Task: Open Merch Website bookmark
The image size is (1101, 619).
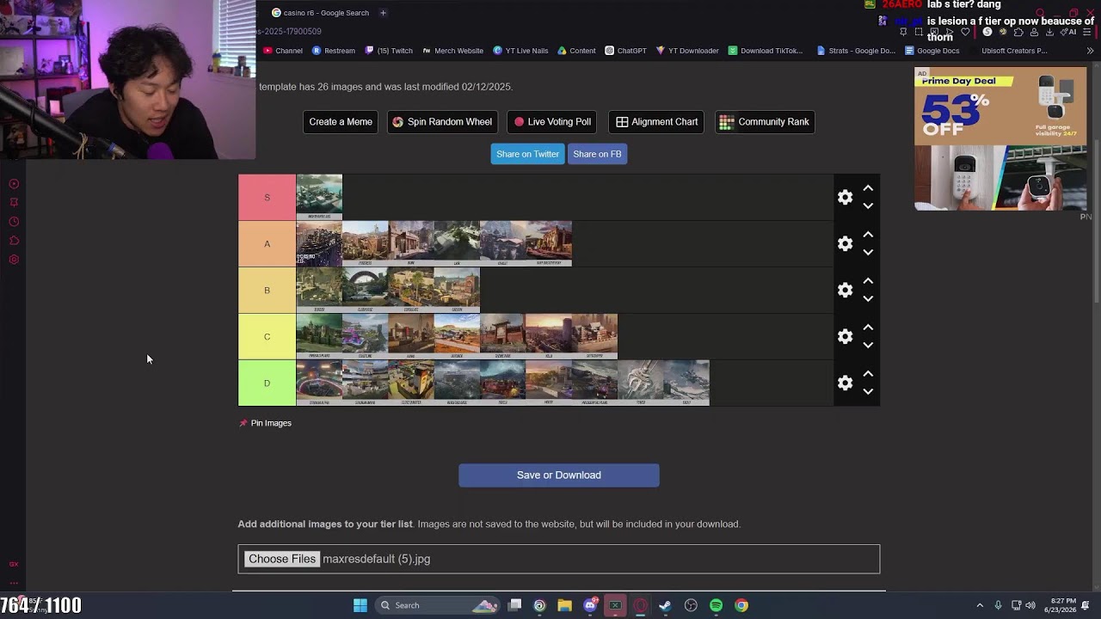Action: pos(452,51)
